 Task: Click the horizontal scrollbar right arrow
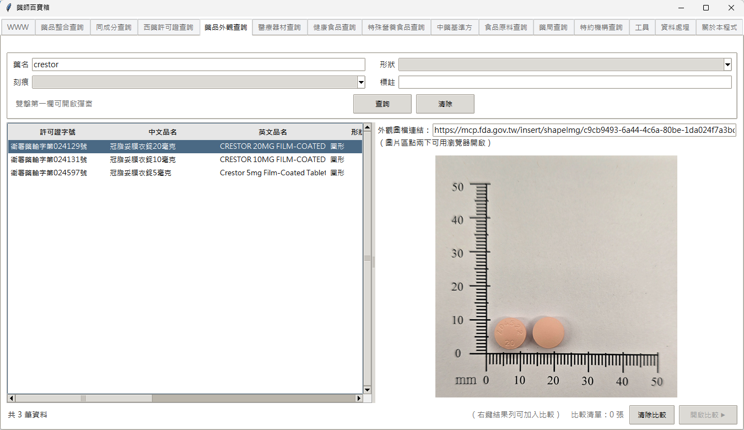[359, 398]
